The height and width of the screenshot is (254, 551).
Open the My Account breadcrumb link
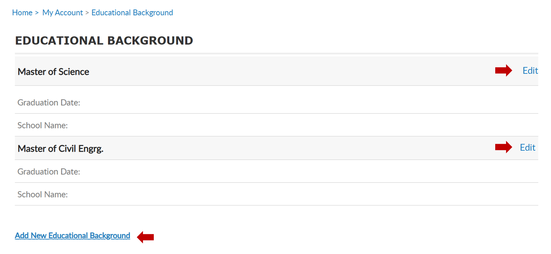(x=63, y=13)
